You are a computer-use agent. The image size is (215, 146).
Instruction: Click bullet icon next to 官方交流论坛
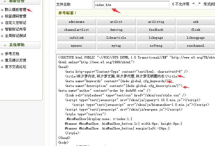pos(2,67)
